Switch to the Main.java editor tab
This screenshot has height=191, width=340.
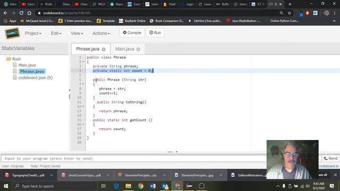[x=124, y=49]
